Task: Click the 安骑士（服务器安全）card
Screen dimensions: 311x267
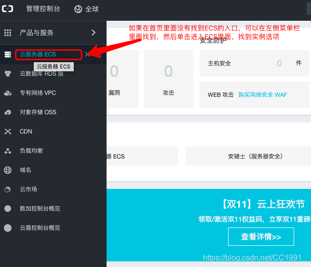Action: (x=248, y=156)
